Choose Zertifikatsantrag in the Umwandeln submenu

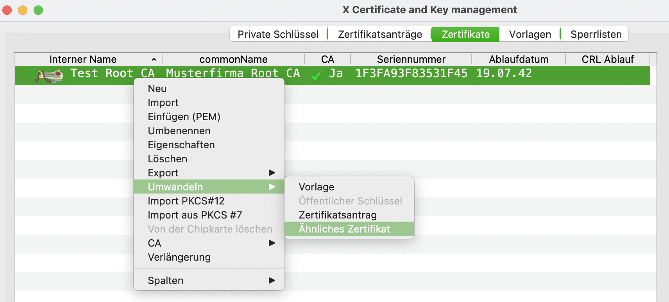point(338,215)
